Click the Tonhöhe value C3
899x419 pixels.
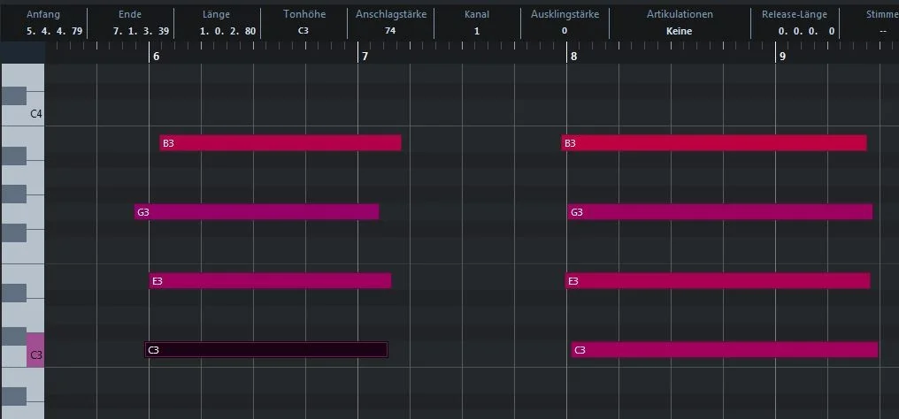pos(304,32)
